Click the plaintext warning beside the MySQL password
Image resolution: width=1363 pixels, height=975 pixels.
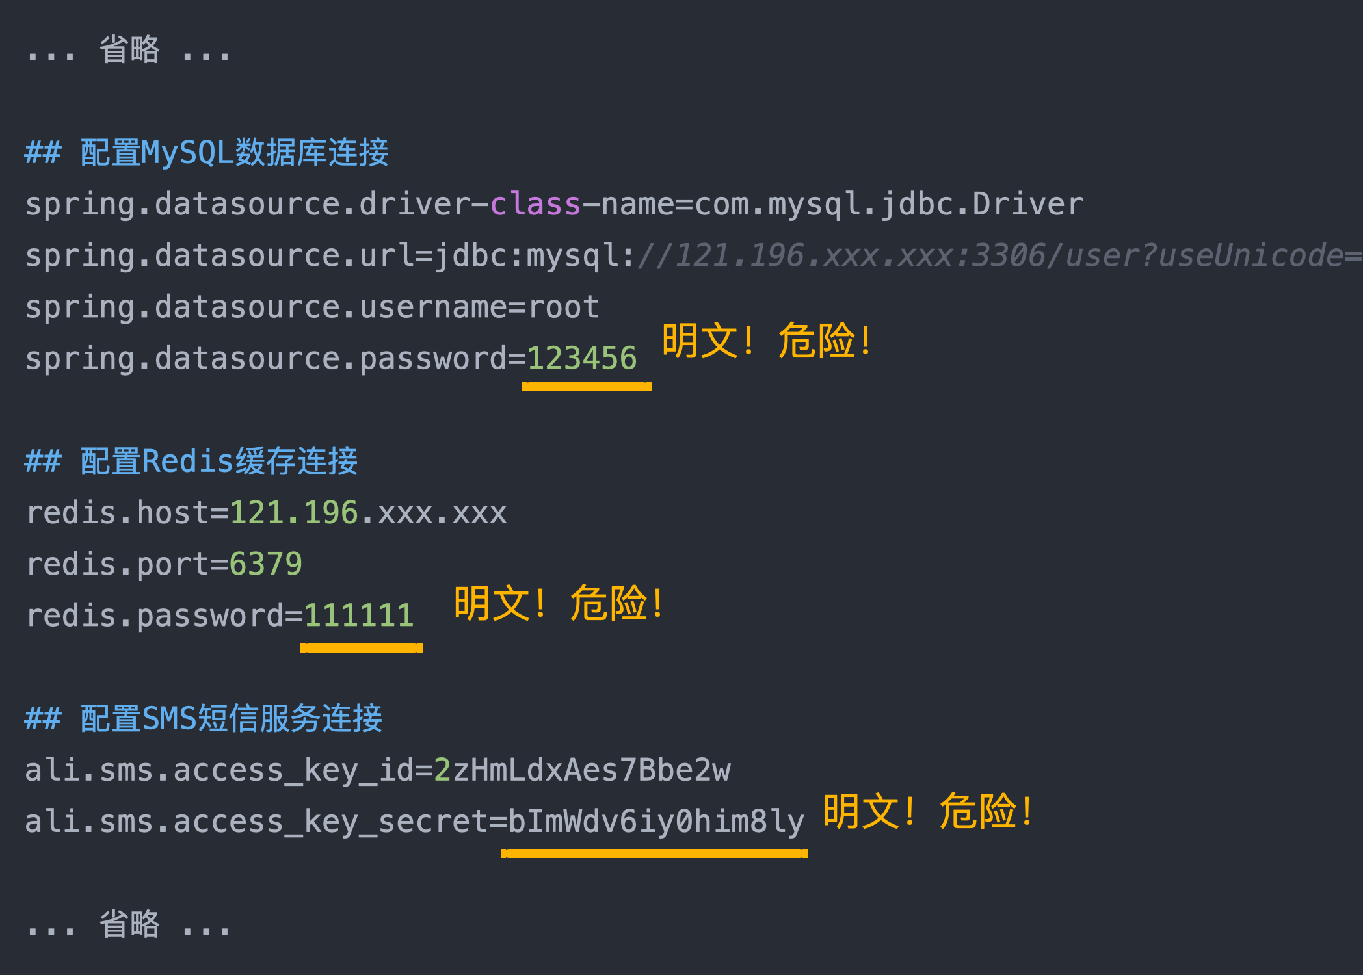tap(767, 341)
